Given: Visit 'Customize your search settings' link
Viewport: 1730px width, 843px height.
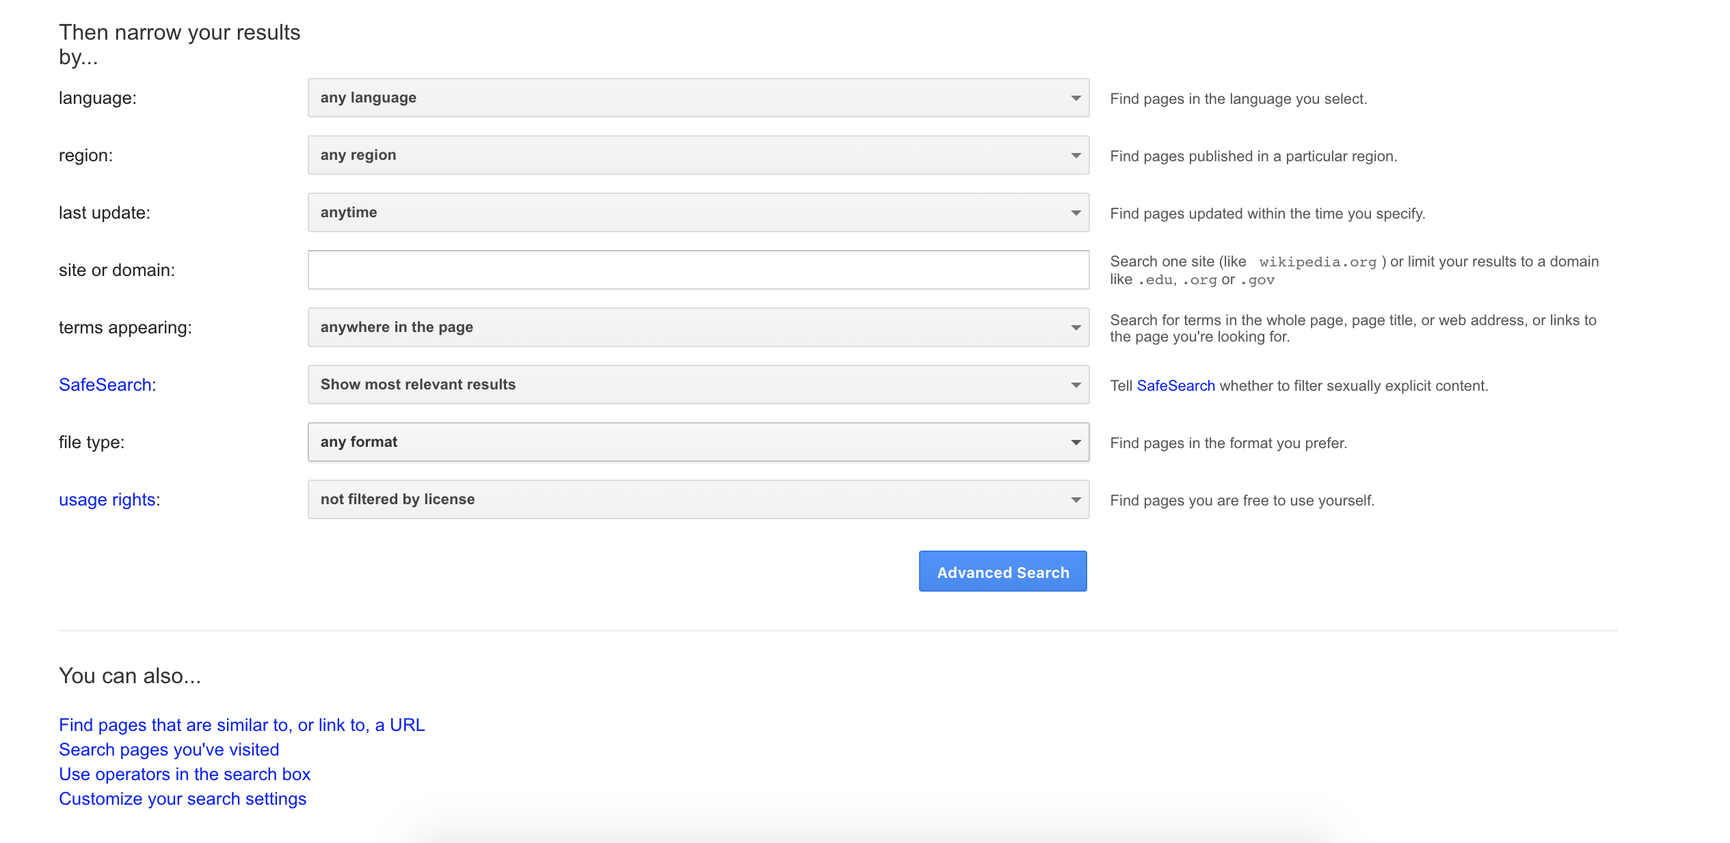Looking at the screenshot, I should 183,799.
